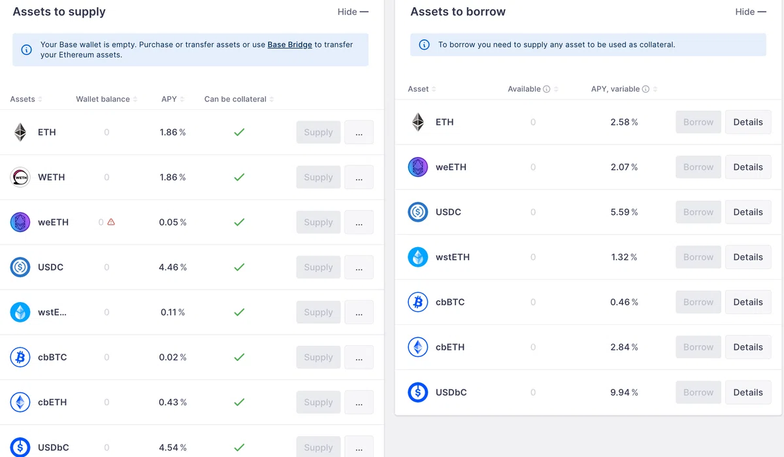This screenshot has width=784, height=457.
Task: Sort supply list by Can be collateral
Action: pos(239,99)
